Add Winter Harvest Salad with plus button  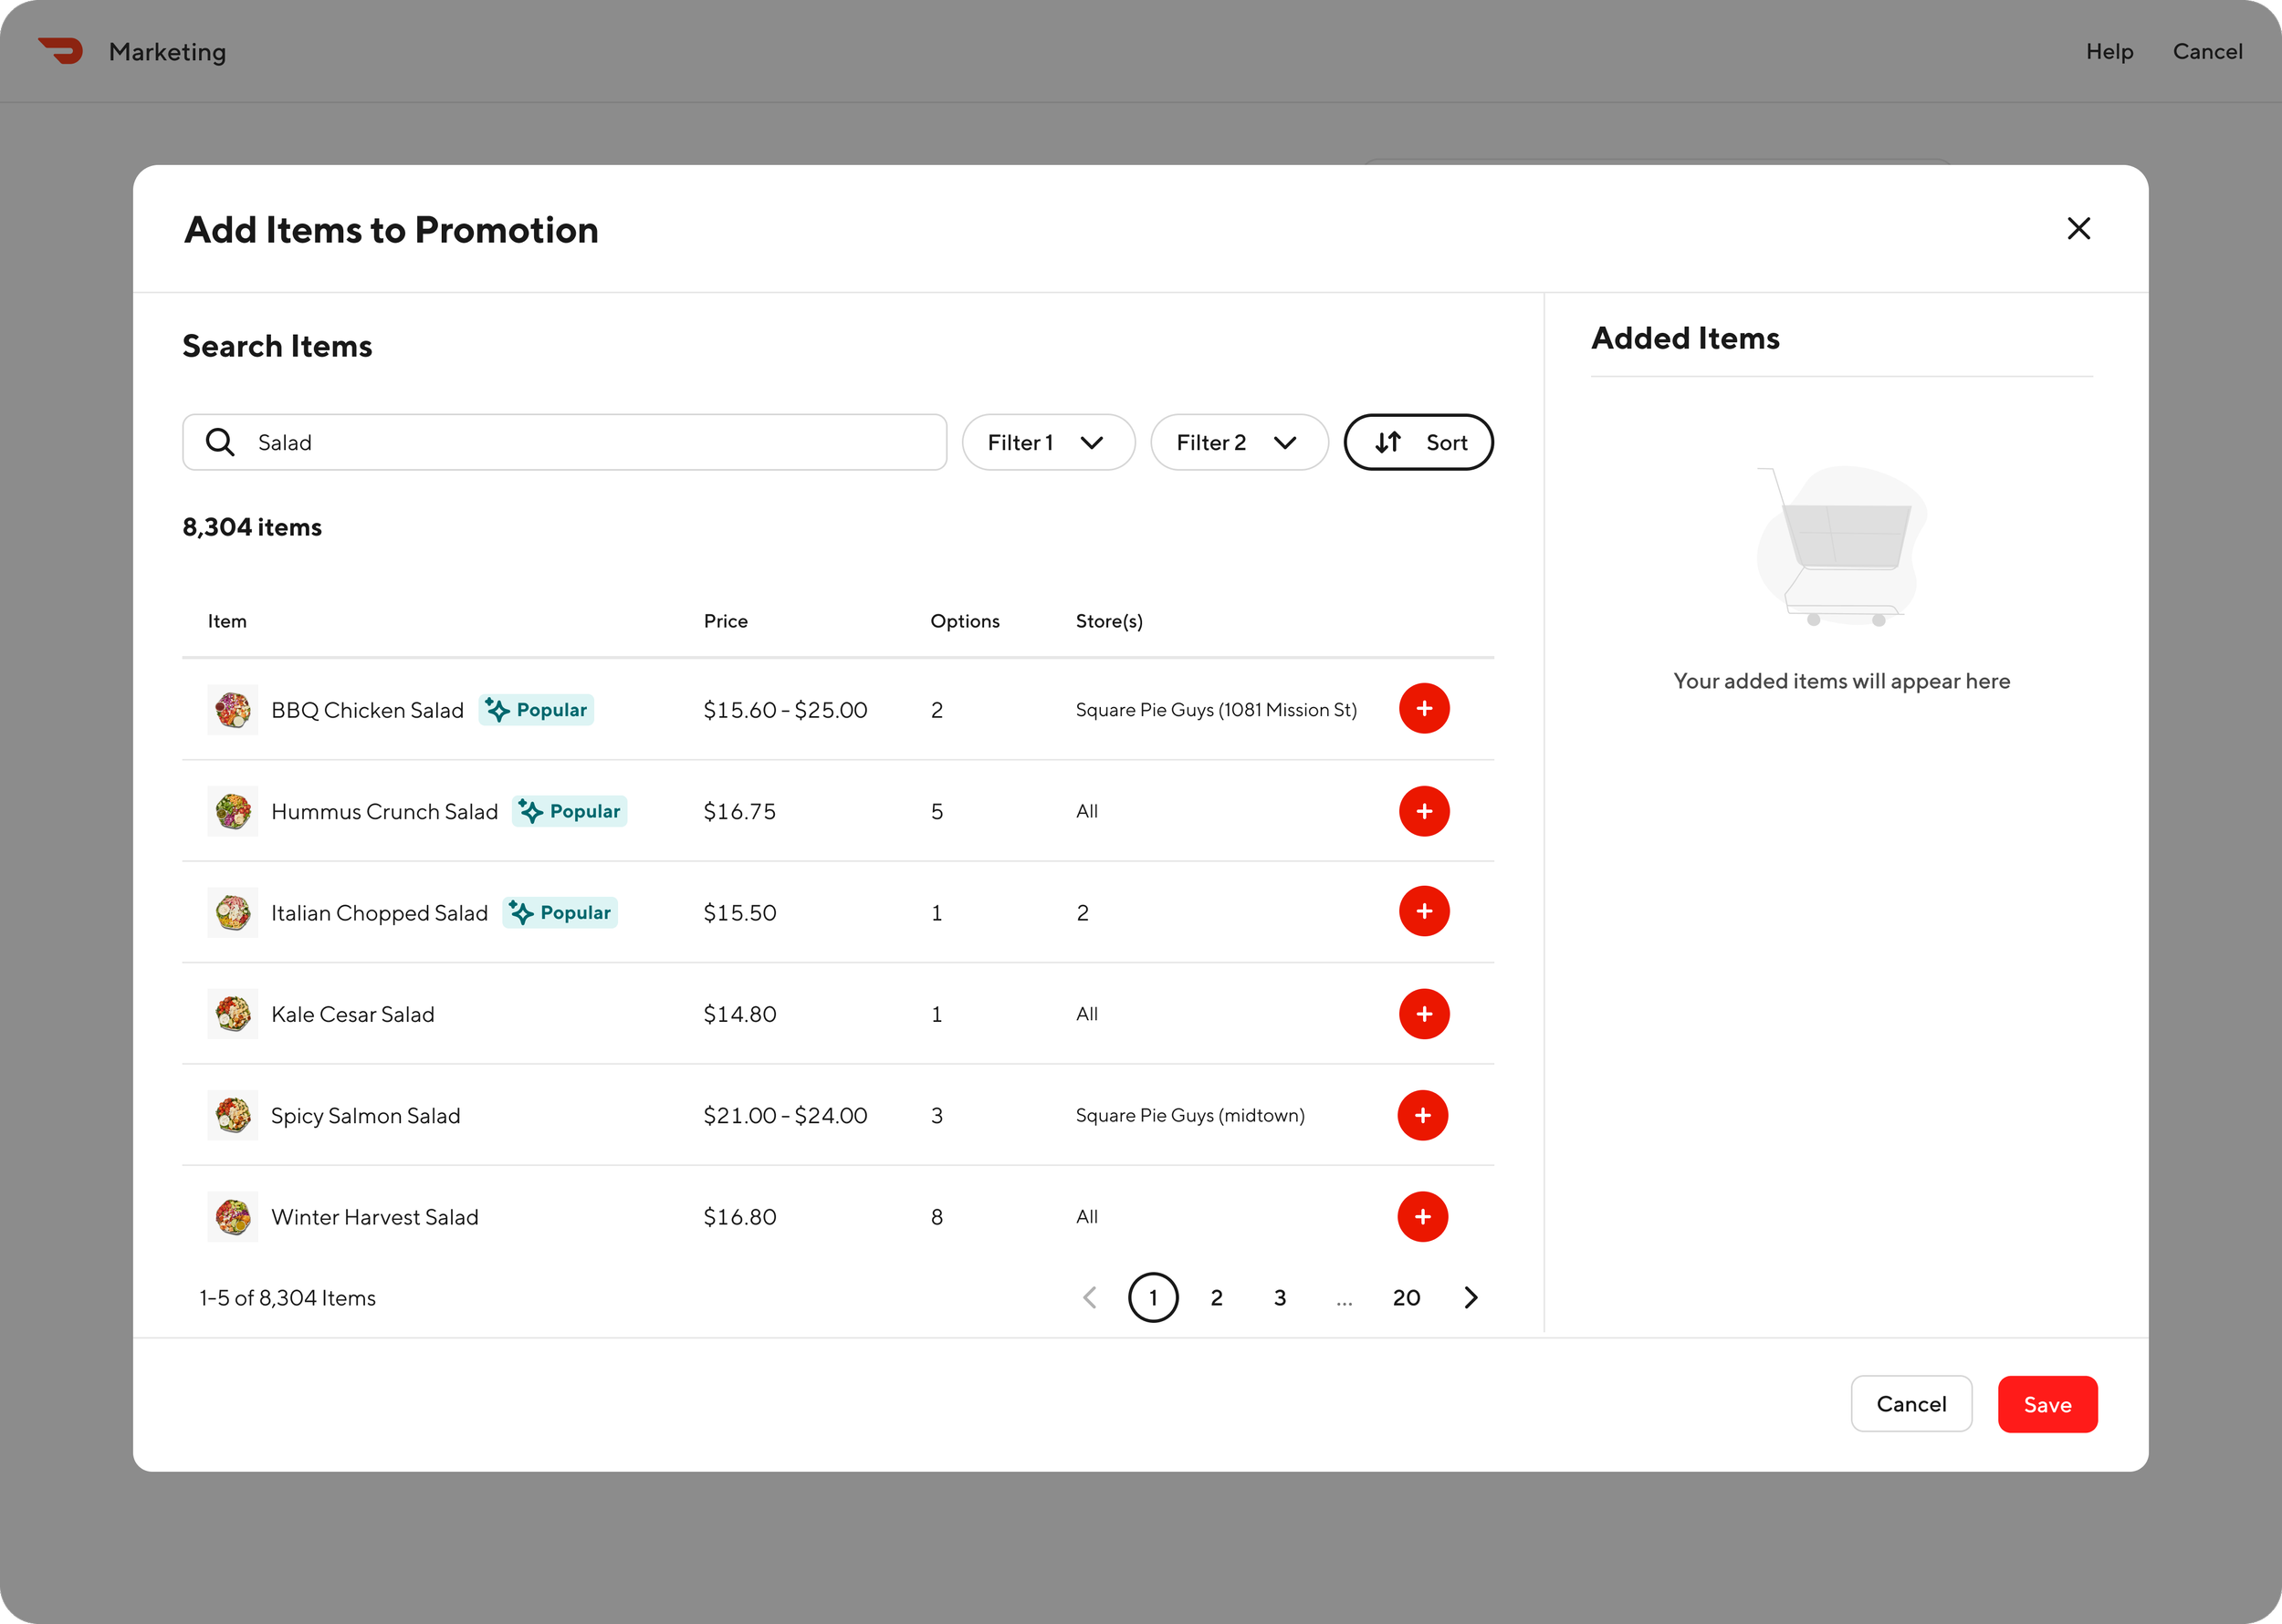[1423, 1217]
